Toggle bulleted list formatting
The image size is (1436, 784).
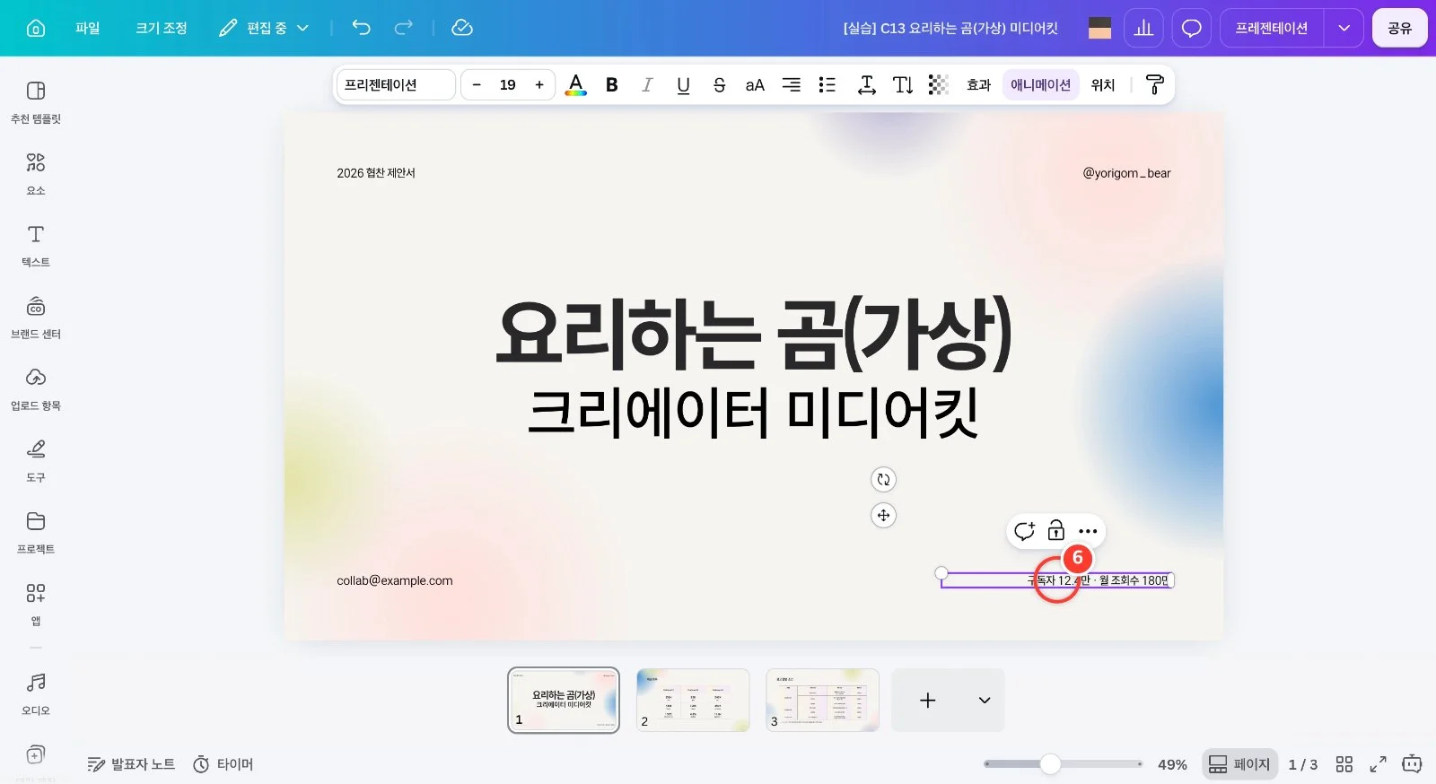tap(827, 84)
